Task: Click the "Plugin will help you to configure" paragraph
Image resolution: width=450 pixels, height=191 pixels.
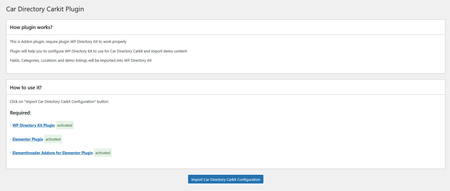Action: [98, 51]
